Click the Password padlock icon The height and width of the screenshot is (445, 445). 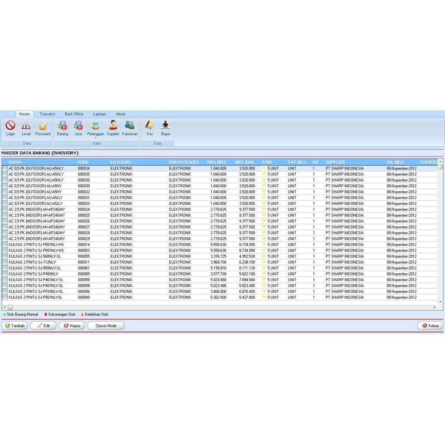tap(43, 126)
